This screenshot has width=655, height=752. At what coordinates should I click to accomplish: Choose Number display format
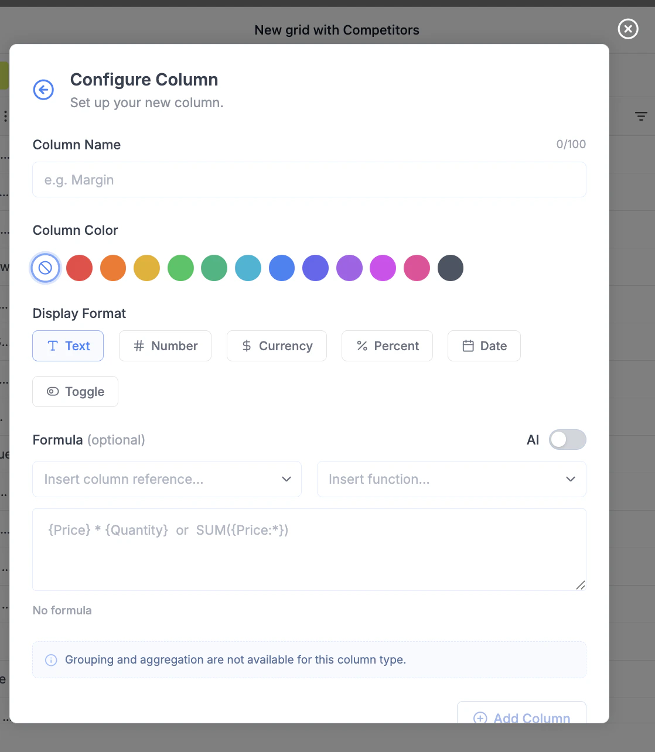165,346
